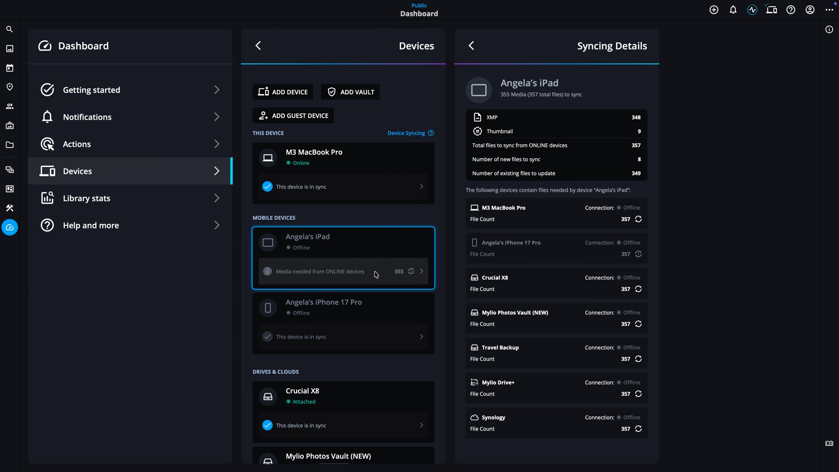Click the notifications bell in top bar
This screenshot has width=839, height=472.
[x=733, y=10]
